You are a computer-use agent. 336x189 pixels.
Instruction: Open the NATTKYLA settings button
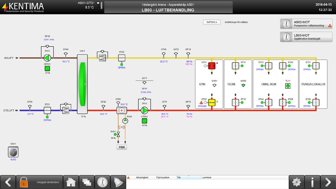212,22
